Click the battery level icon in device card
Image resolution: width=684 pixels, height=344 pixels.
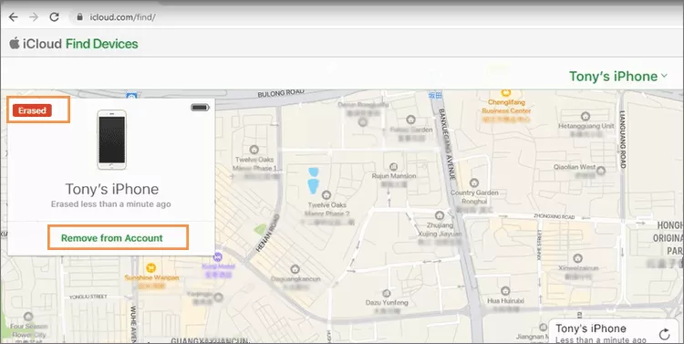point(201,108)
